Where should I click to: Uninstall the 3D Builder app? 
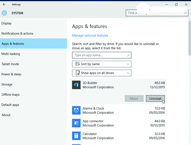coord(155,98)
